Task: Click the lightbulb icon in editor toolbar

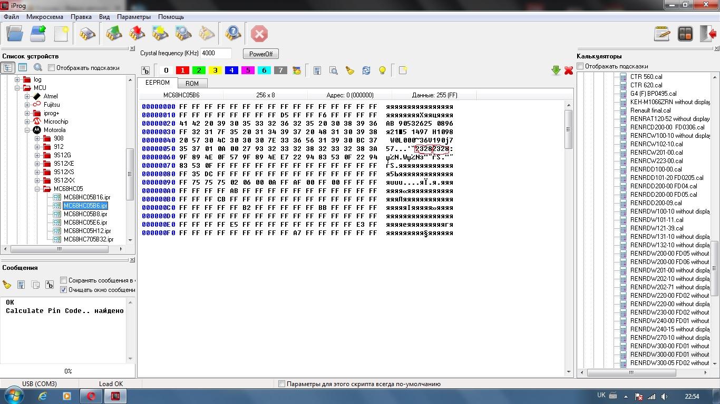Action: [383, 70]
